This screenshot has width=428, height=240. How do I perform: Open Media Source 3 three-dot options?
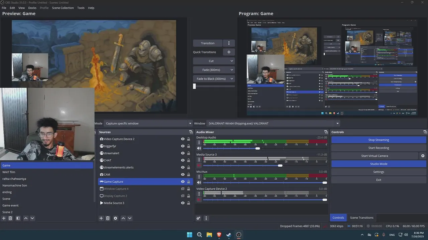pos(199,159)
